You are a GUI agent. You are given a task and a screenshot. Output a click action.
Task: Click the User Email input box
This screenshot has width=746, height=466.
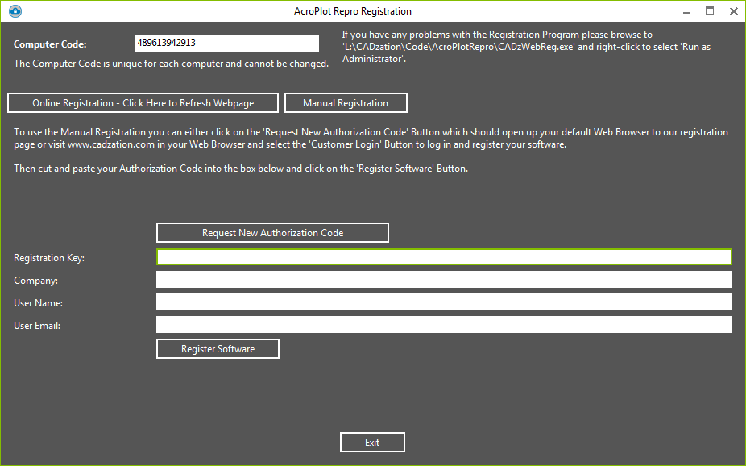(444, 325)
